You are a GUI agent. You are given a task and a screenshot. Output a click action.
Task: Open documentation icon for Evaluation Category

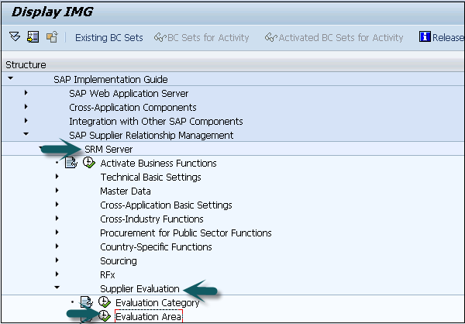(x=87, y=302)
